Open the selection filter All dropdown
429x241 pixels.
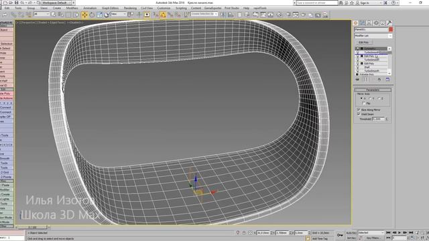click(42, 14)
